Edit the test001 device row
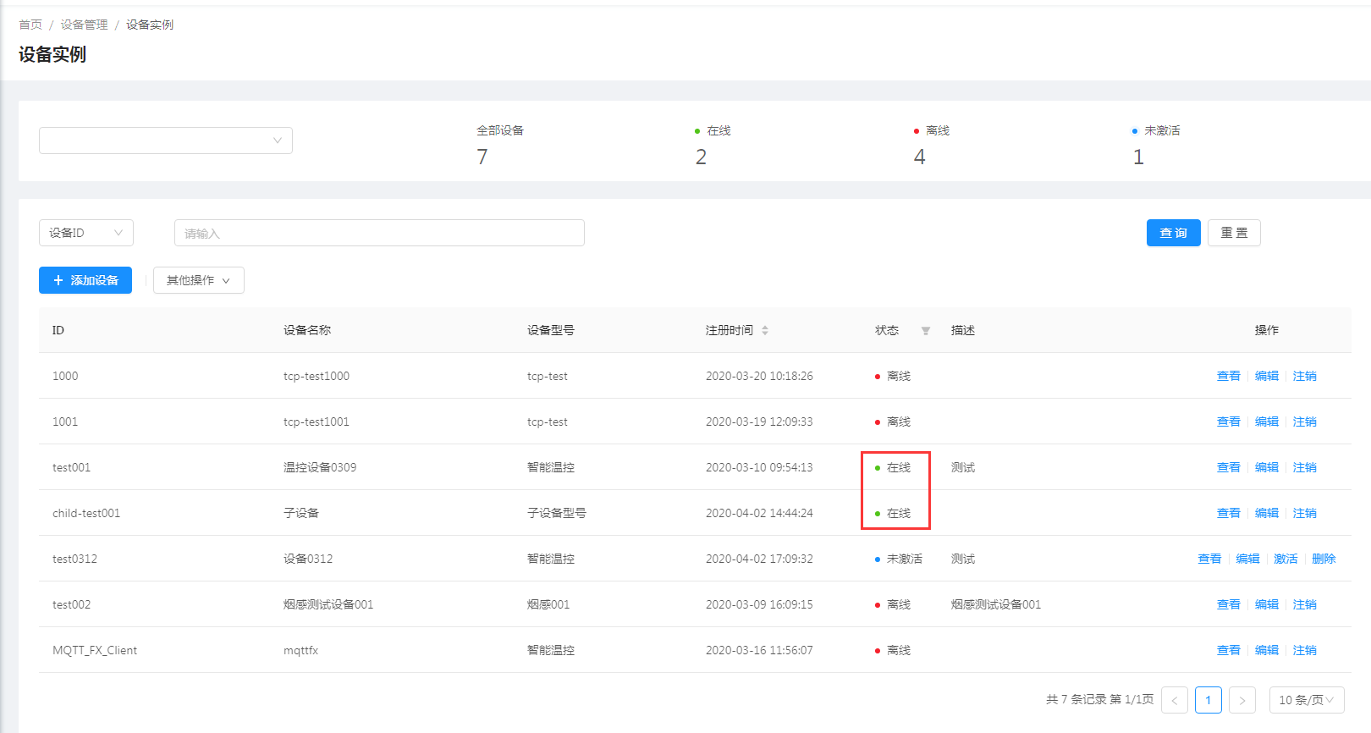1371x733 pixels. click(x=1266, y=467)
